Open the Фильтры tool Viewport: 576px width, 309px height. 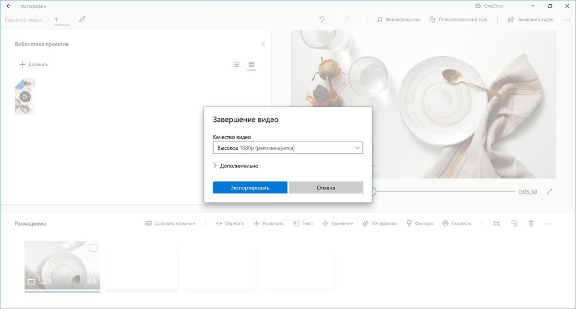click(420, 224)
